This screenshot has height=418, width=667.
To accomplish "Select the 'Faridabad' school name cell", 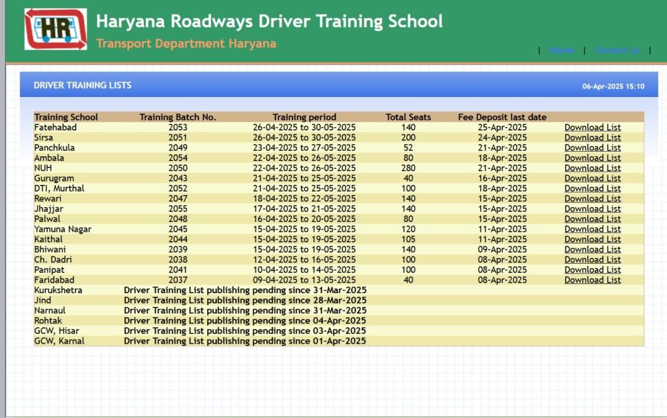I will coord(54,280).
